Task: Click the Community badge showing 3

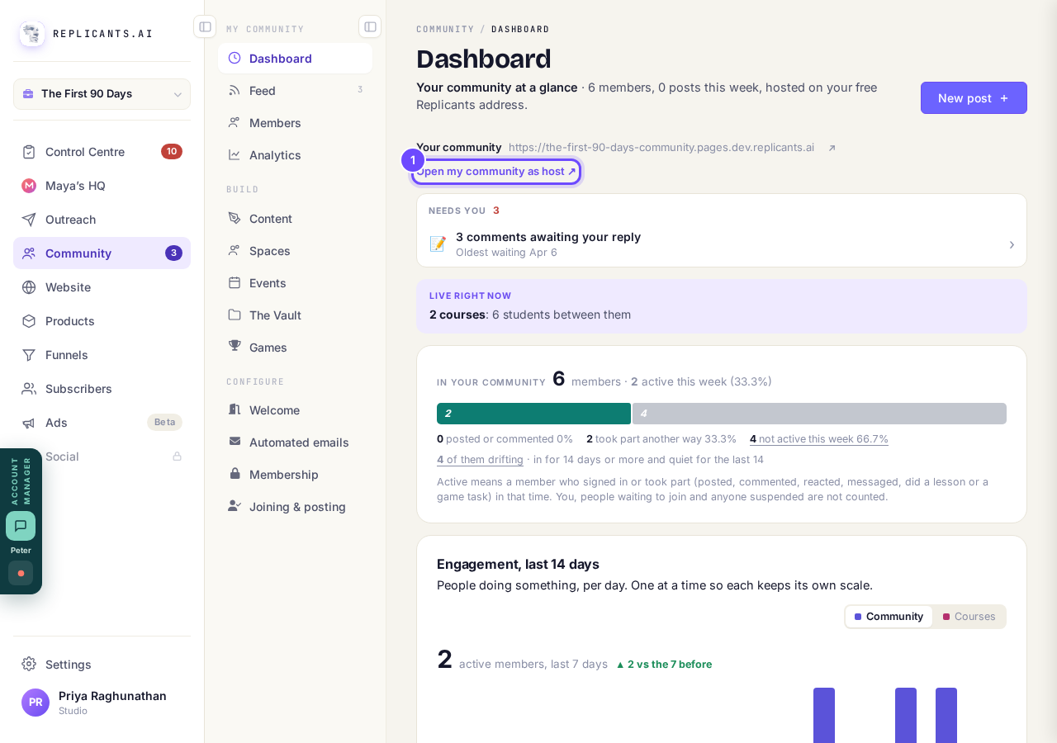Action: click(x=173, y=253)
